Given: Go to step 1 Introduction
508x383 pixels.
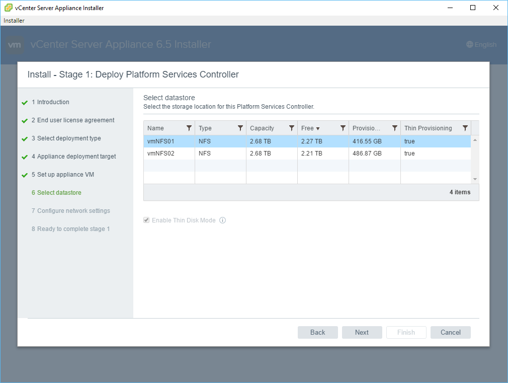Looking at the screenshot, I should tap(53, 102).
